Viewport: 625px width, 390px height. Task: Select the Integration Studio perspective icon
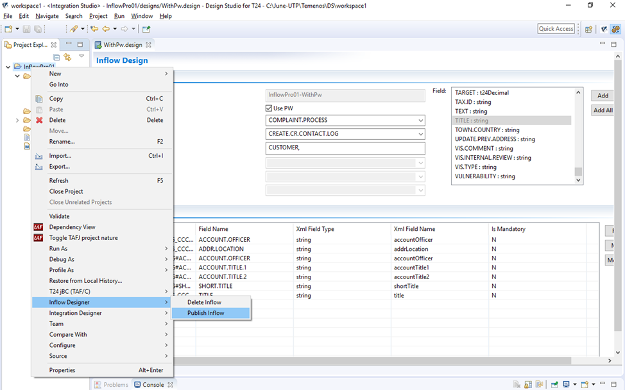click(615, 29)
